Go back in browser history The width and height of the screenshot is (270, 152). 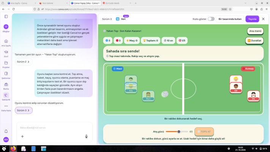pos(3,9)
